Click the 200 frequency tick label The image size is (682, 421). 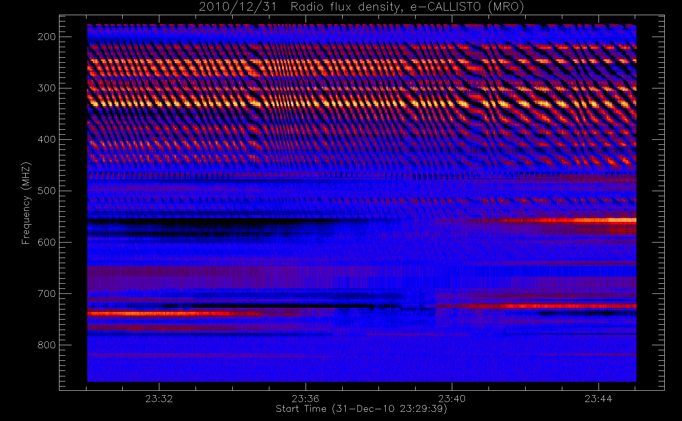[47, 37]
